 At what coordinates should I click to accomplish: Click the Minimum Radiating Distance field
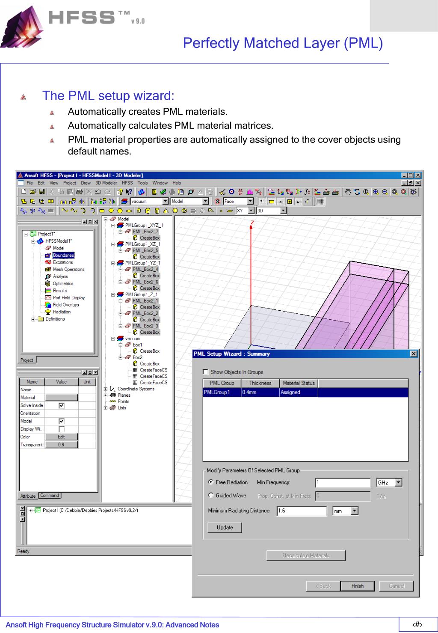point(302,511)
